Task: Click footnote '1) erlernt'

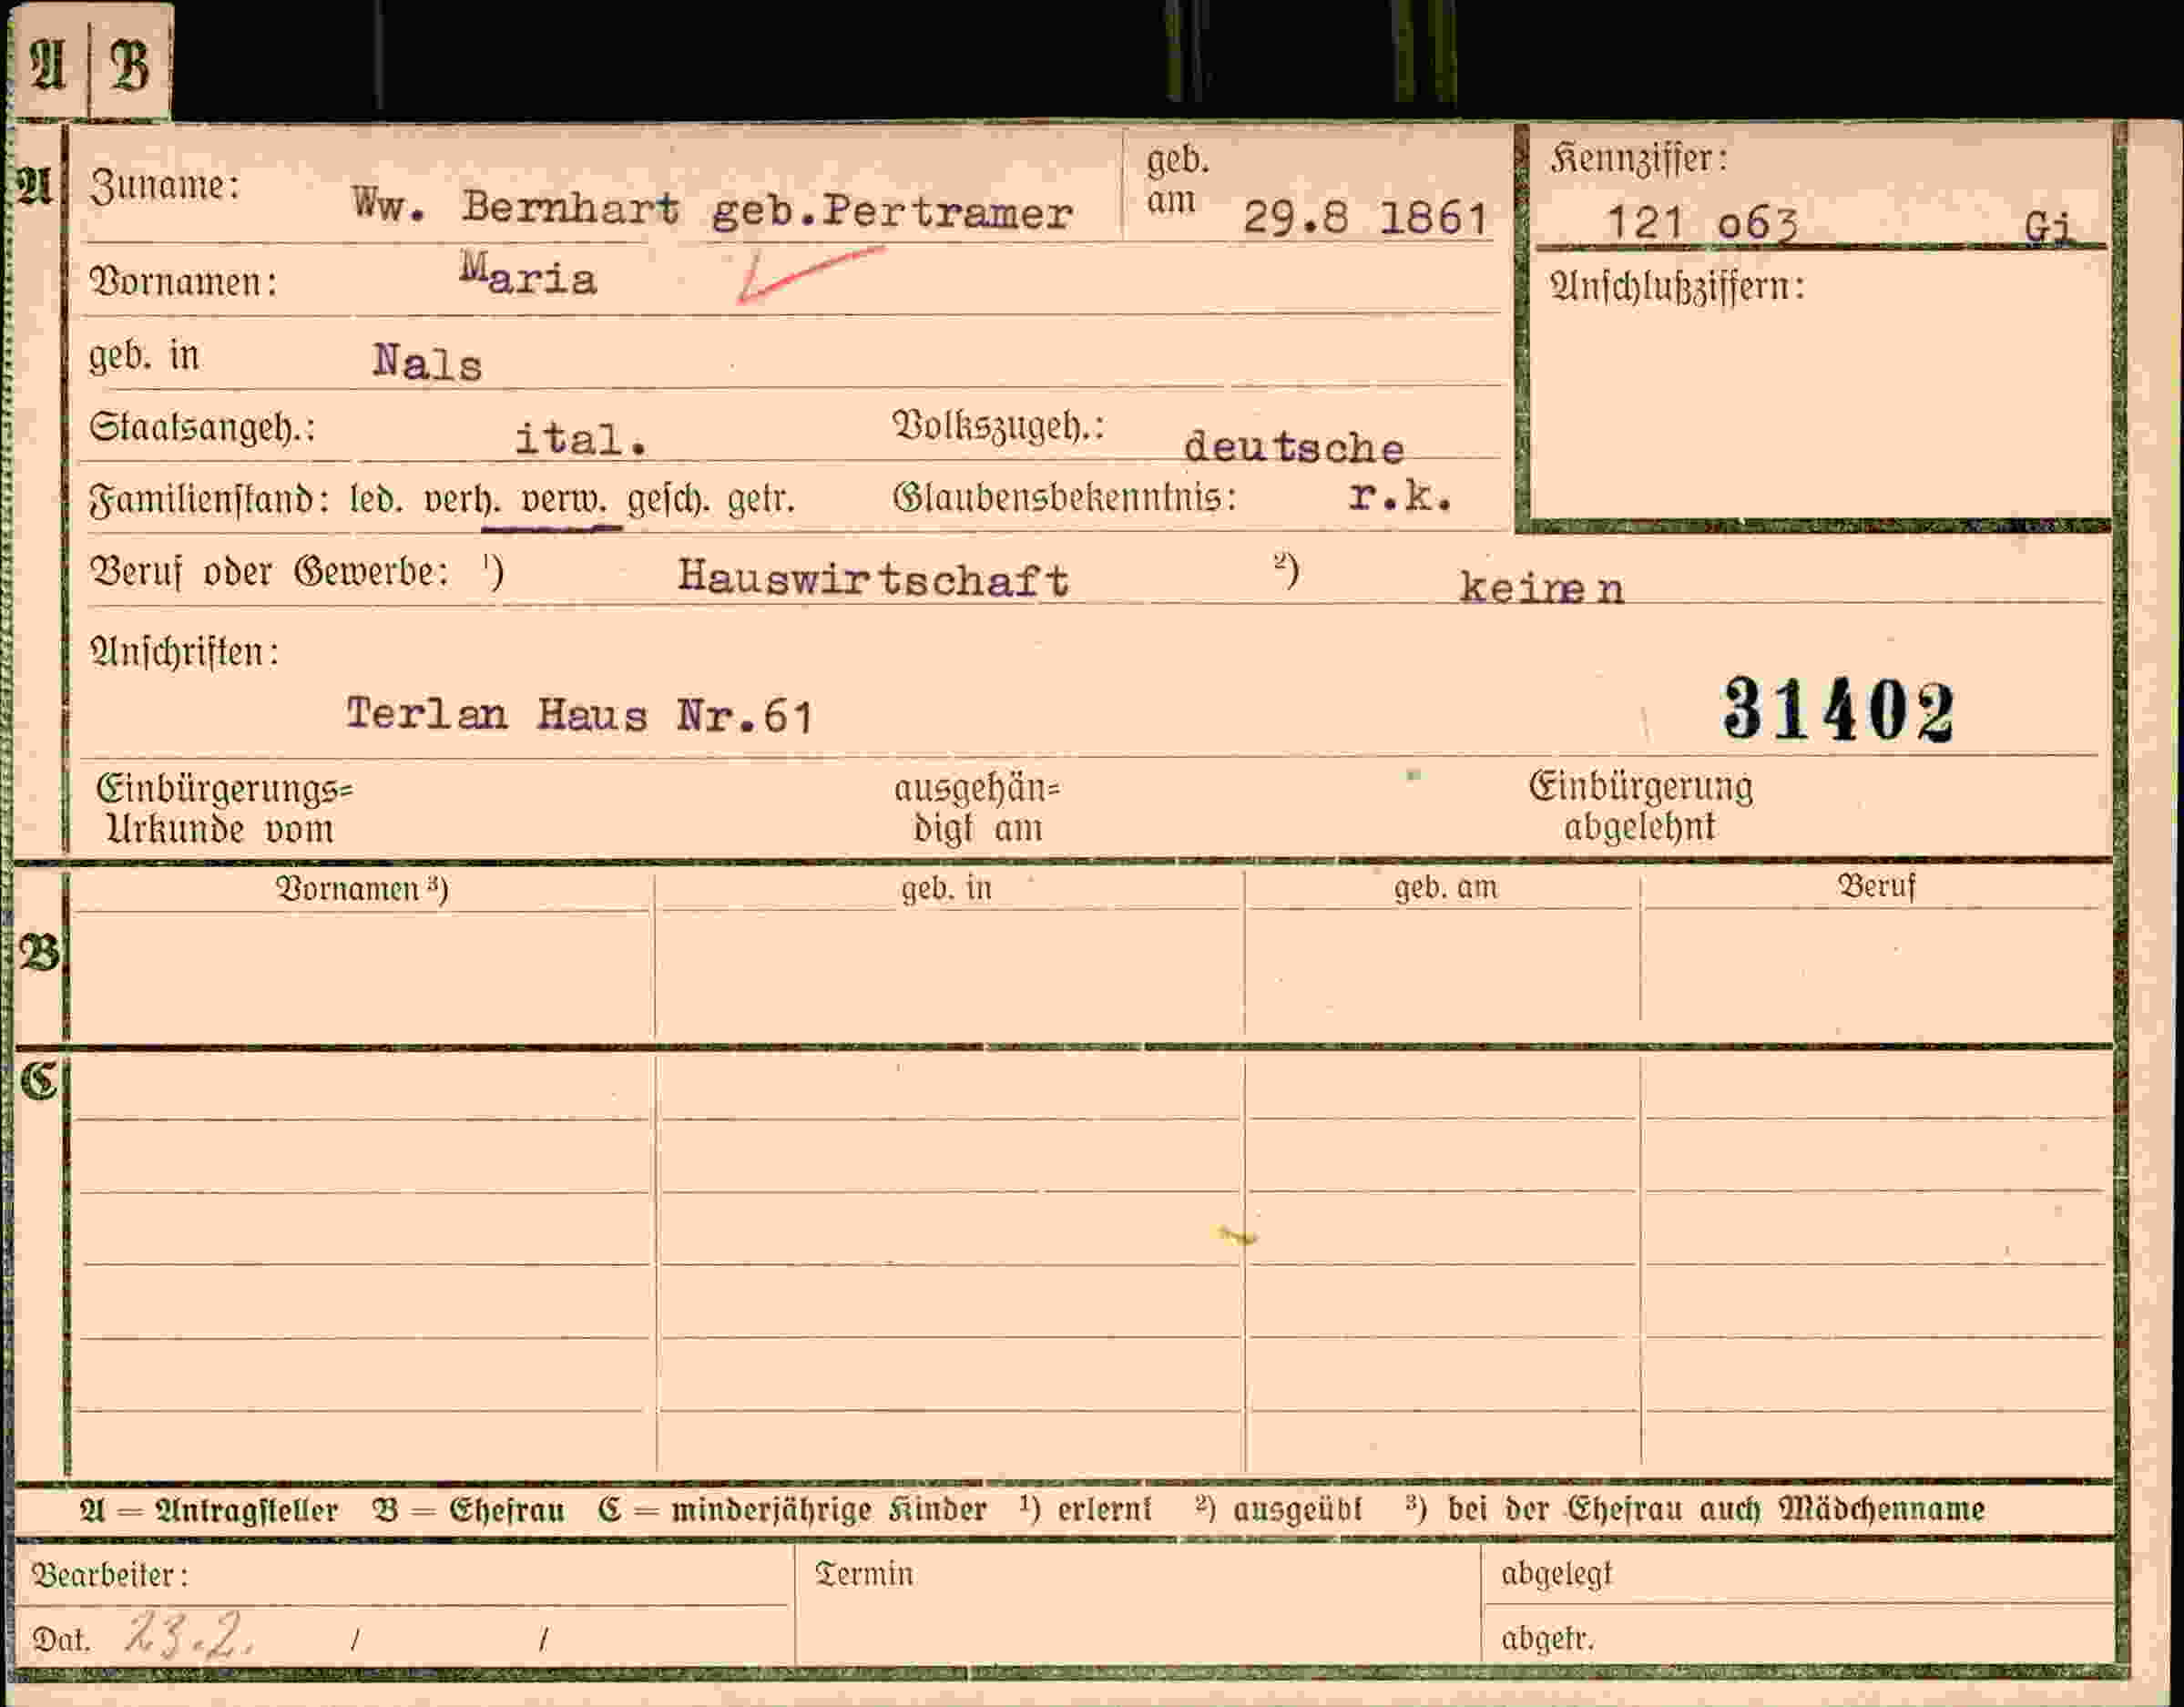Action: pos(1086,1508)
